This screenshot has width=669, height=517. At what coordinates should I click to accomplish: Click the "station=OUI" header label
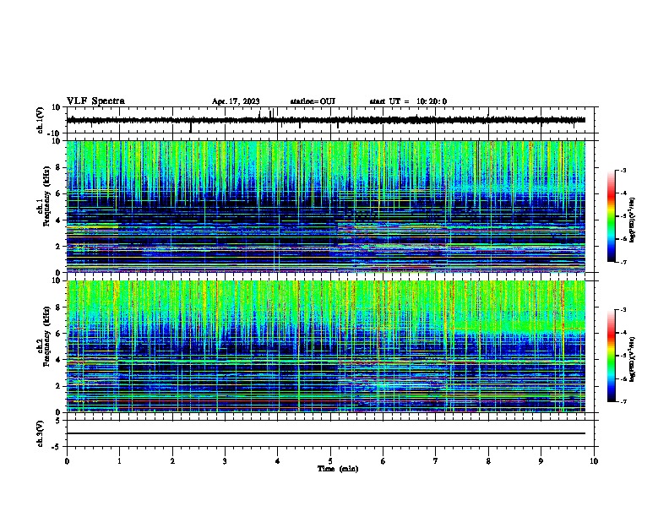click(313, 101)
